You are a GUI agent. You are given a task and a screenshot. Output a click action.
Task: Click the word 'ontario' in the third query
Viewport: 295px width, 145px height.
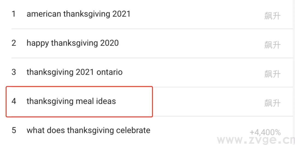[110, 72]
